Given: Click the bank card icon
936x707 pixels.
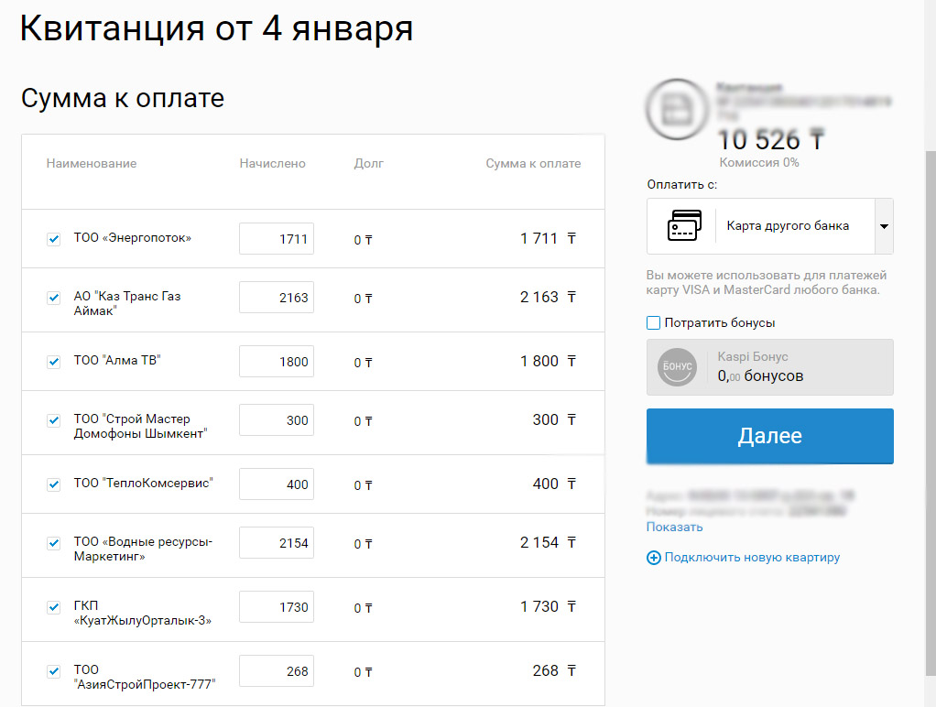Looking at the screenshot, I should tap(684, 225).
